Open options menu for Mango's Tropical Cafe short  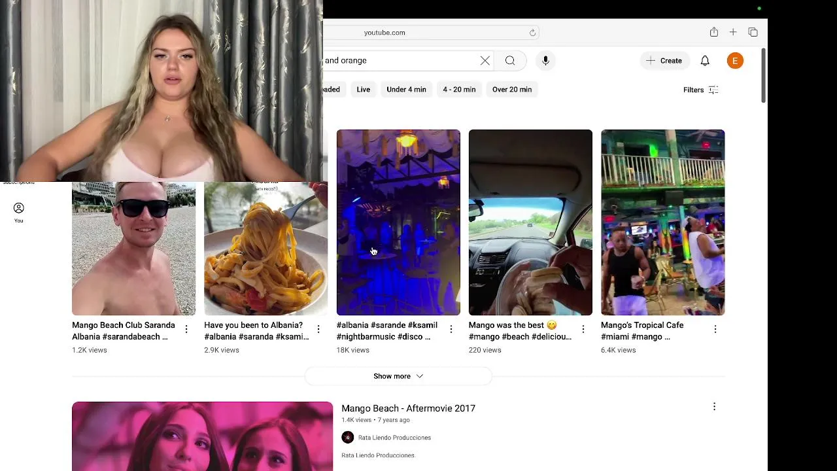[715, 329]
